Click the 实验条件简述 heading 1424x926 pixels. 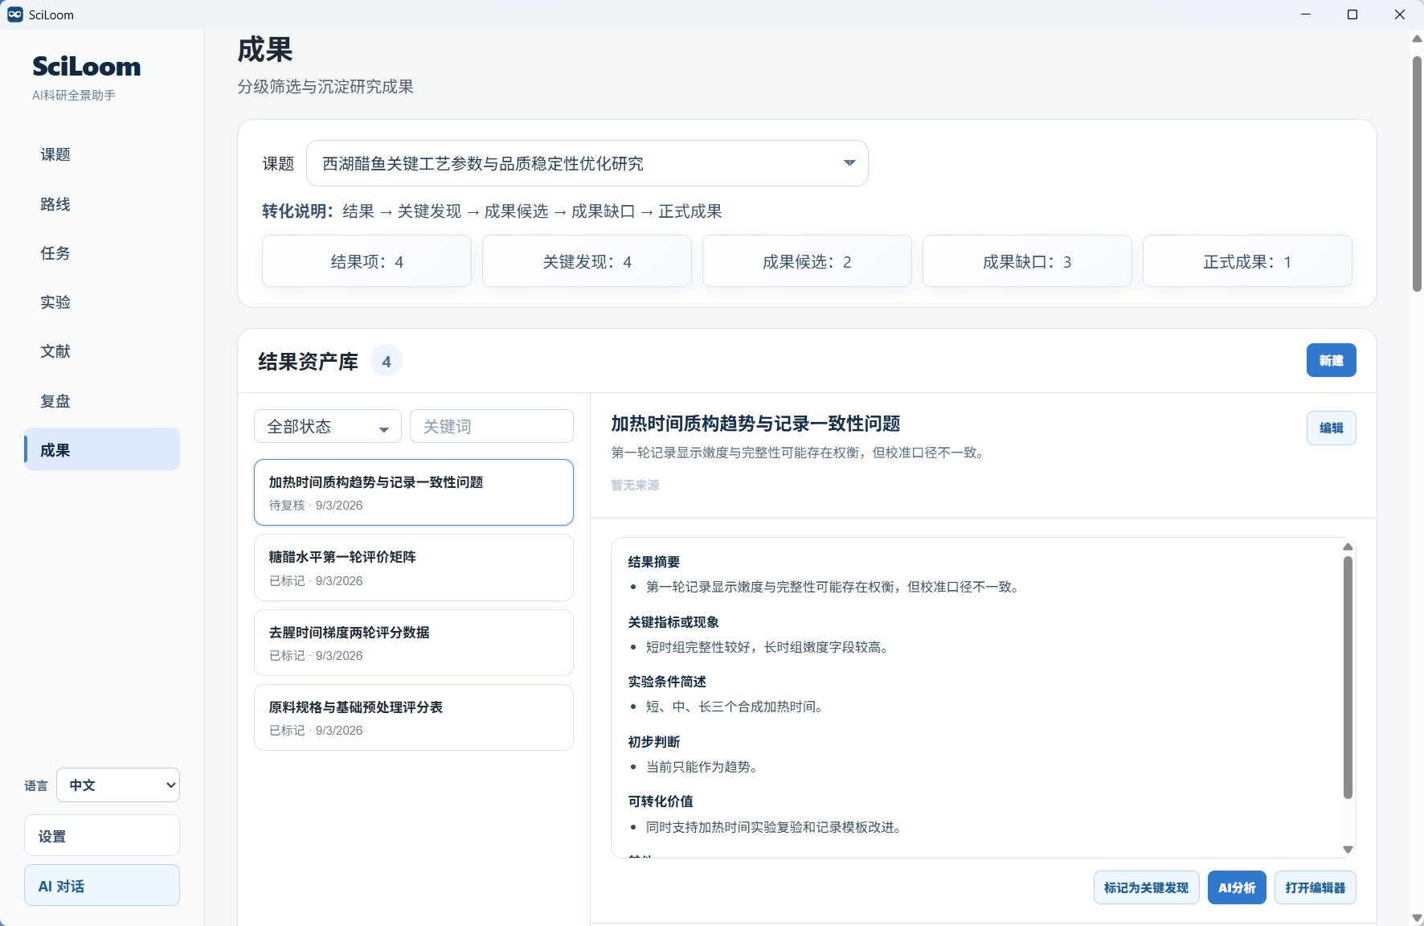point(667,682)
